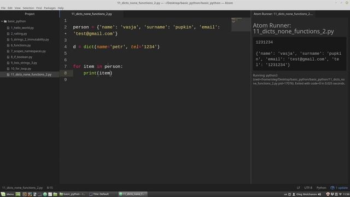Click the '1 update' package notice

(x=339, y=188)
